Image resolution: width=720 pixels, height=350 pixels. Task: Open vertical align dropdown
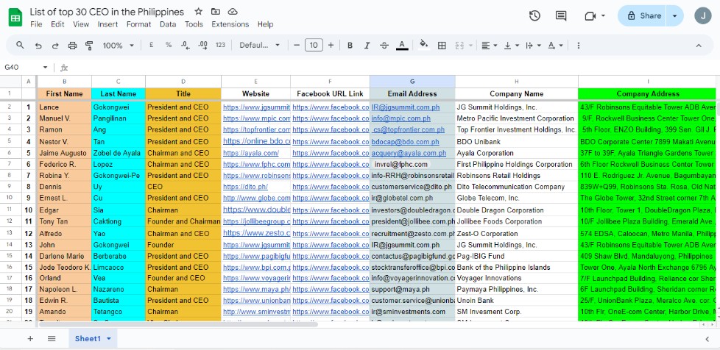point(512,45)
